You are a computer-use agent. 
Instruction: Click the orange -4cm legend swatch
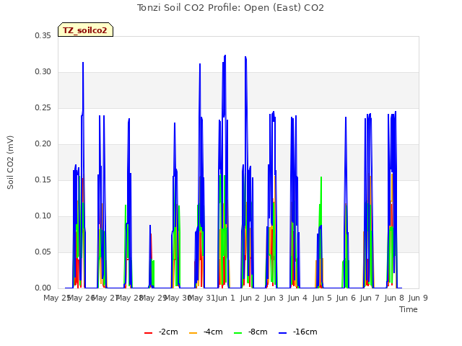(x=193, y=333)
